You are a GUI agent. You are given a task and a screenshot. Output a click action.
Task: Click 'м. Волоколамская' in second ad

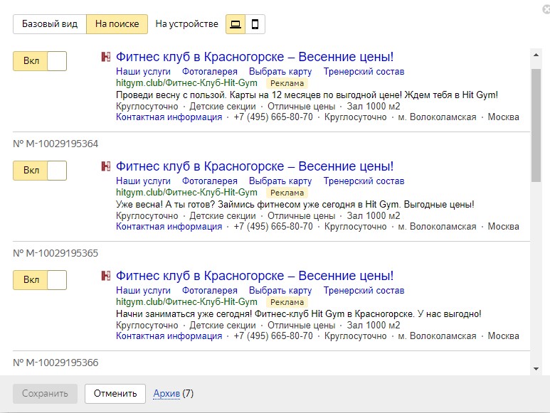437,226
